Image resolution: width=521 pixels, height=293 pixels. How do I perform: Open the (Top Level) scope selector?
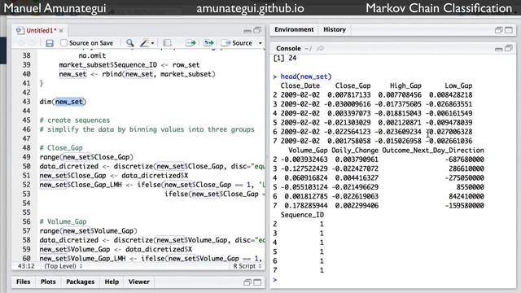click(63, 266)
